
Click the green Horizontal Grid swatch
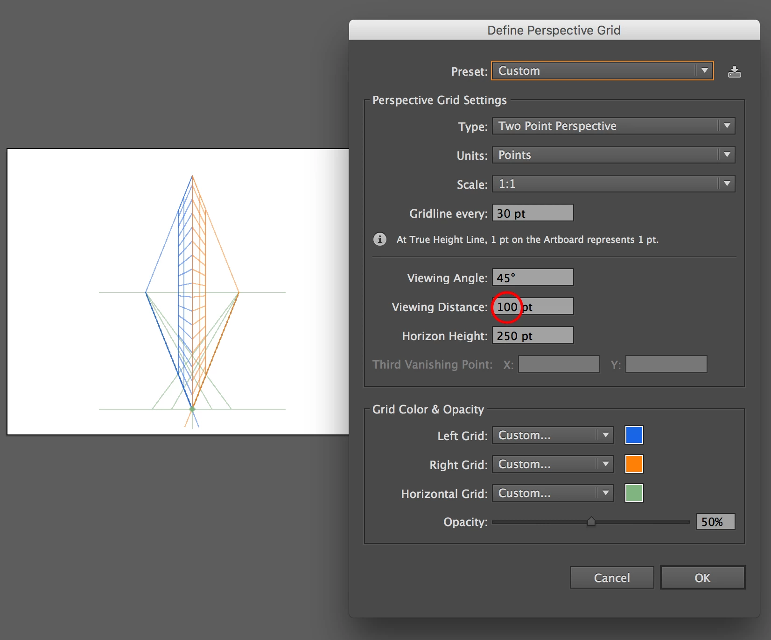tap(634, 493)
